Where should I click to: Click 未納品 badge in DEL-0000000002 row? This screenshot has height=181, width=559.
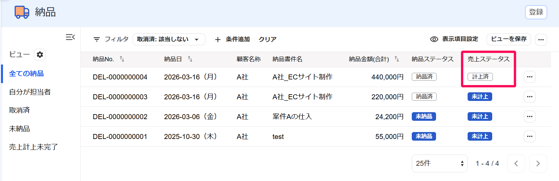pyautogui.click(x=424, y=116)
